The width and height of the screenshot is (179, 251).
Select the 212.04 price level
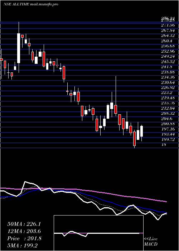(x=168, y=108)
